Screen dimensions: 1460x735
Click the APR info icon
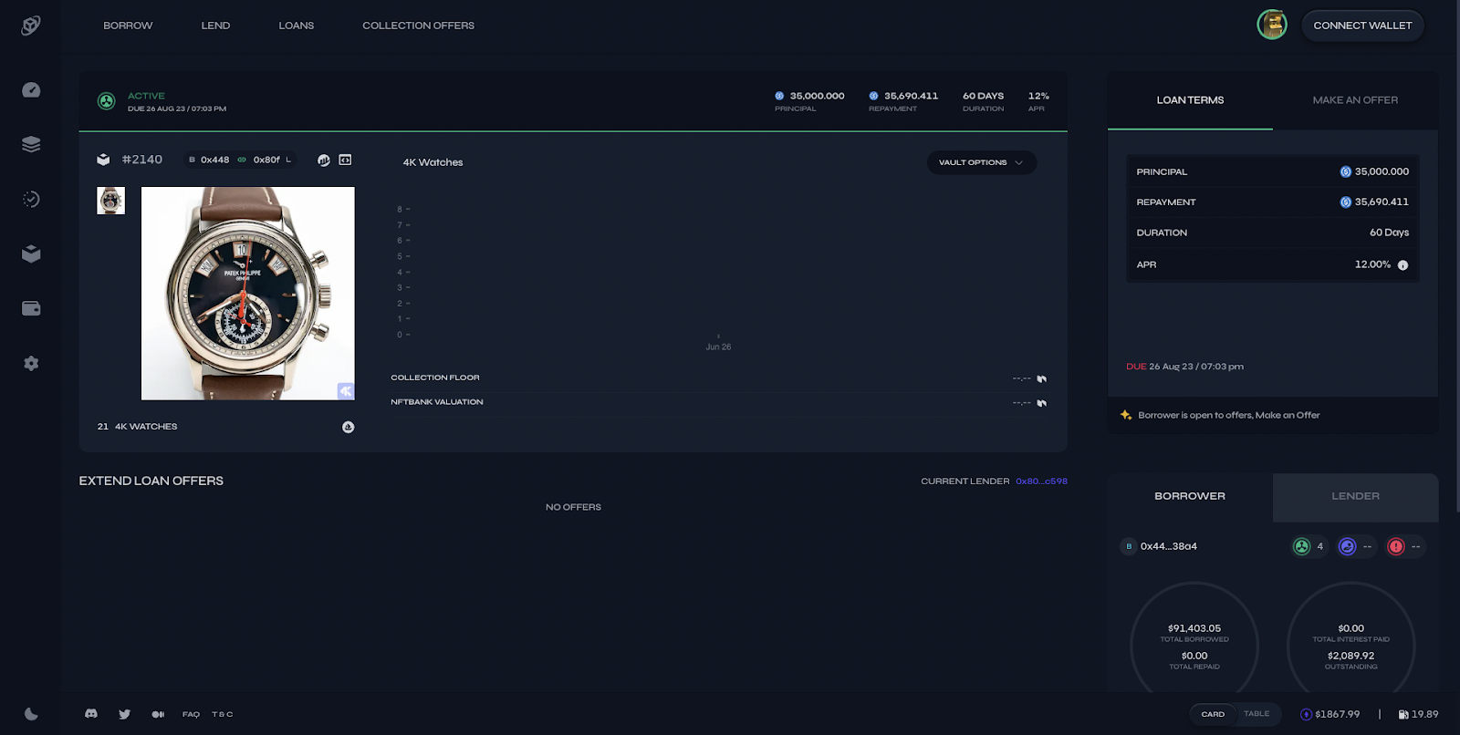(x=1403, y=265)
